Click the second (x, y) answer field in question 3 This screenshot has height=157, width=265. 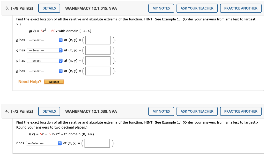98,50
